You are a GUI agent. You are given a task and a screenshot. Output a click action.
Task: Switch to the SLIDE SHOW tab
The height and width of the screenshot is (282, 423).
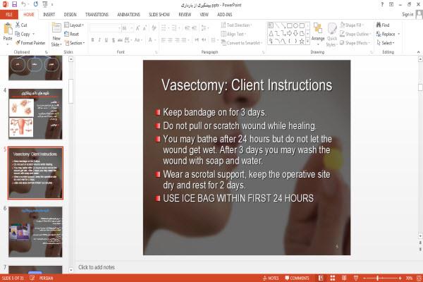click(159, 15)
